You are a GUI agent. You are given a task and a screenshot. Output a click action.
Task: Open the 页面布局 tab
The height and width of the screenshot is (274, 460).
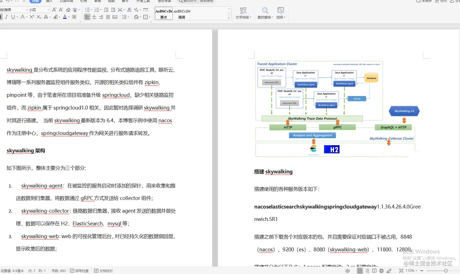(66, 1)
